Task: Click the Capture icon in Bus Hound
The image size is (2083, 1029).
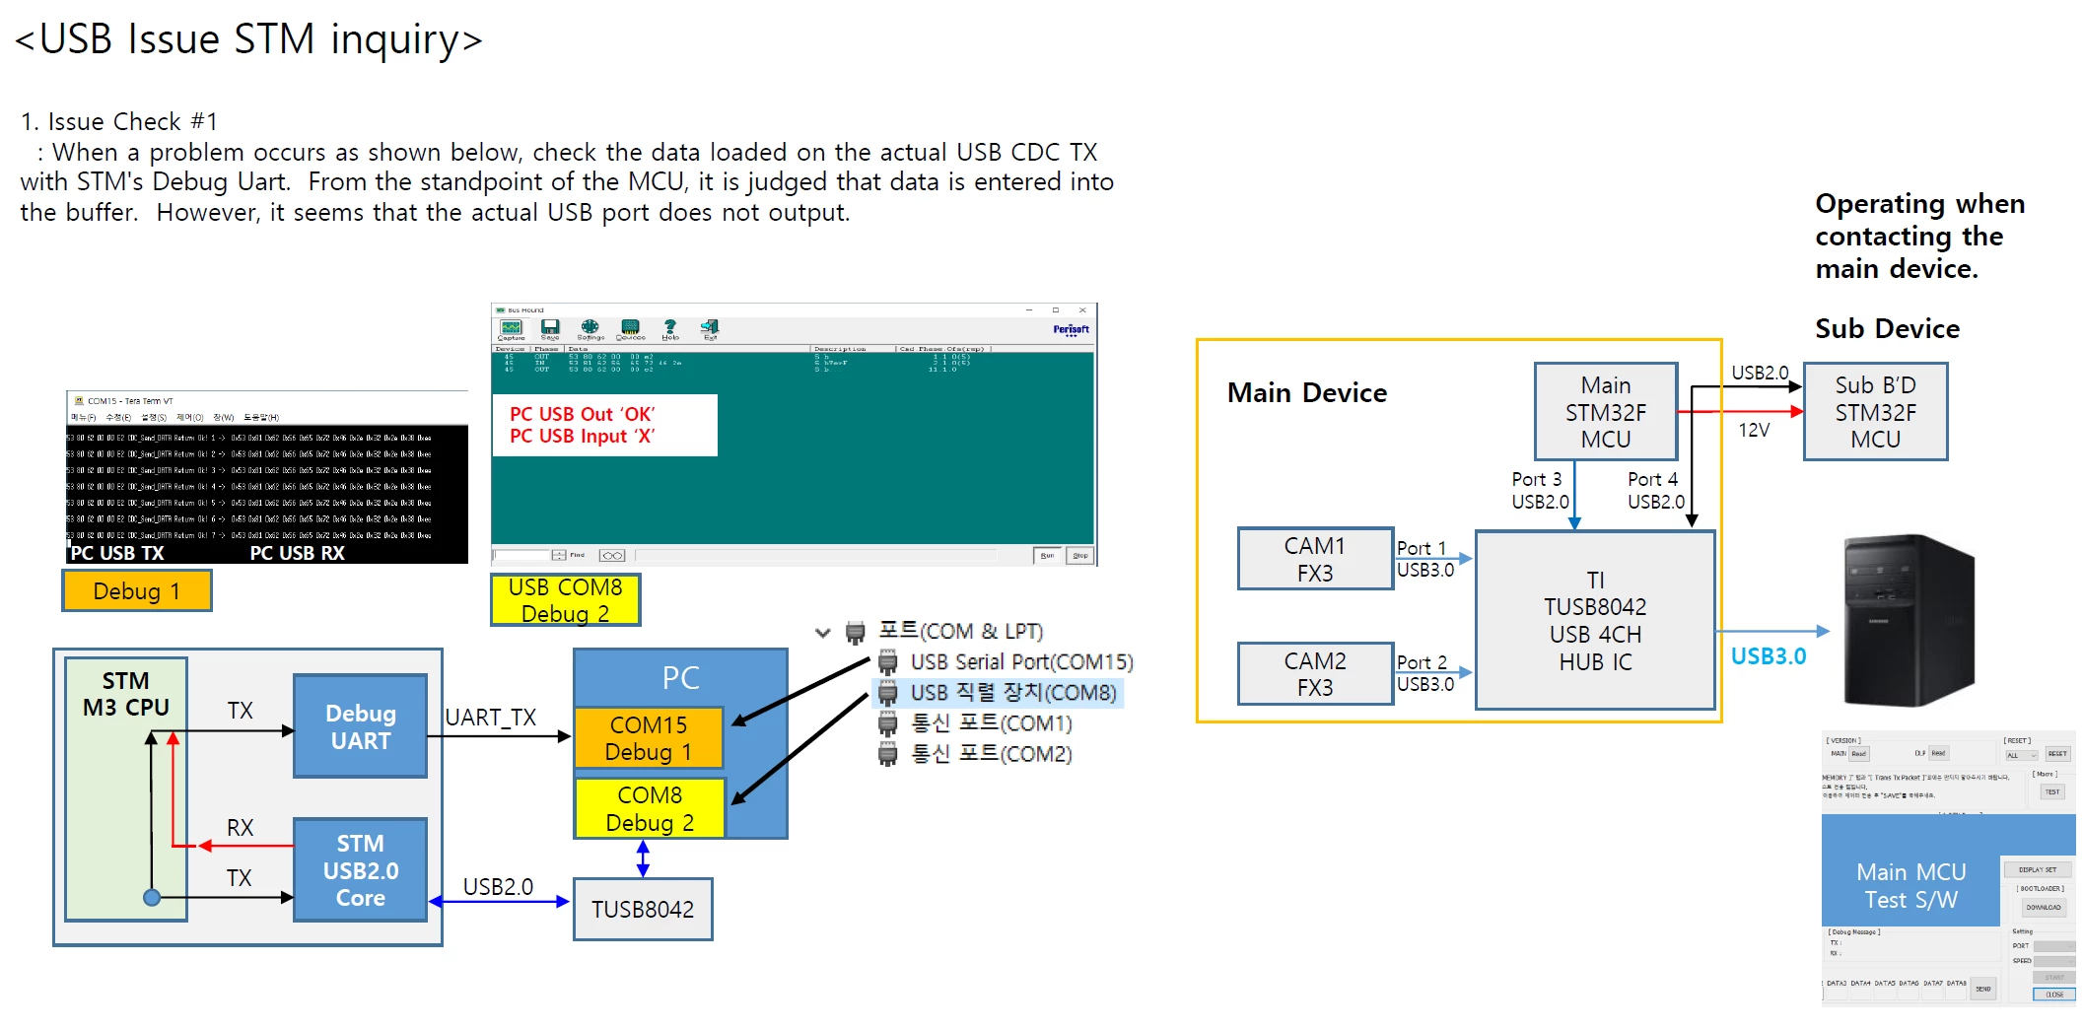Action: tap(511, 327)
